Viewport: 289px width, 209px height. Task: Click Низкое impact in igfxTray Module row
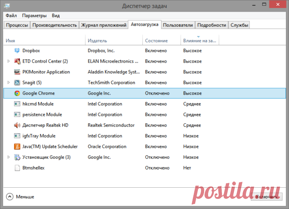point(191,136)
